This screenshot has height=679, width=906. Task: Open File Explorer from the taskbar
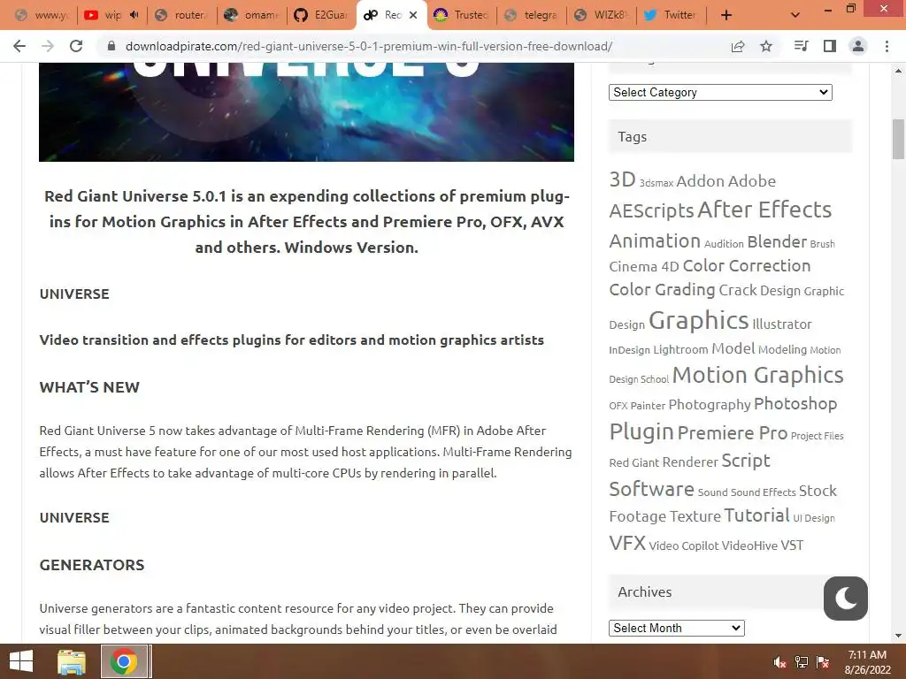[72, 661]
